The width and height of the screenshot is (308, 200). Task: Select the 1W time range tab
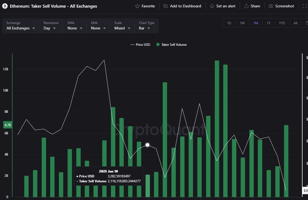(x=242, y=23)
